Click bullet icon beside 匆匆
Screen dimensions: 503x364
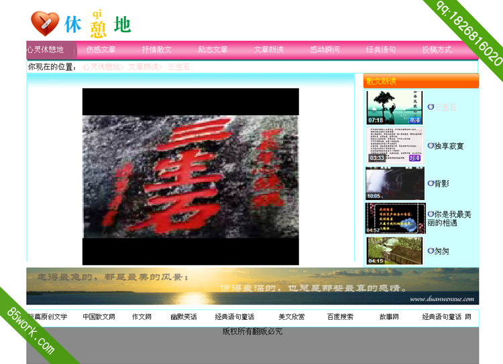click(431, 251)
